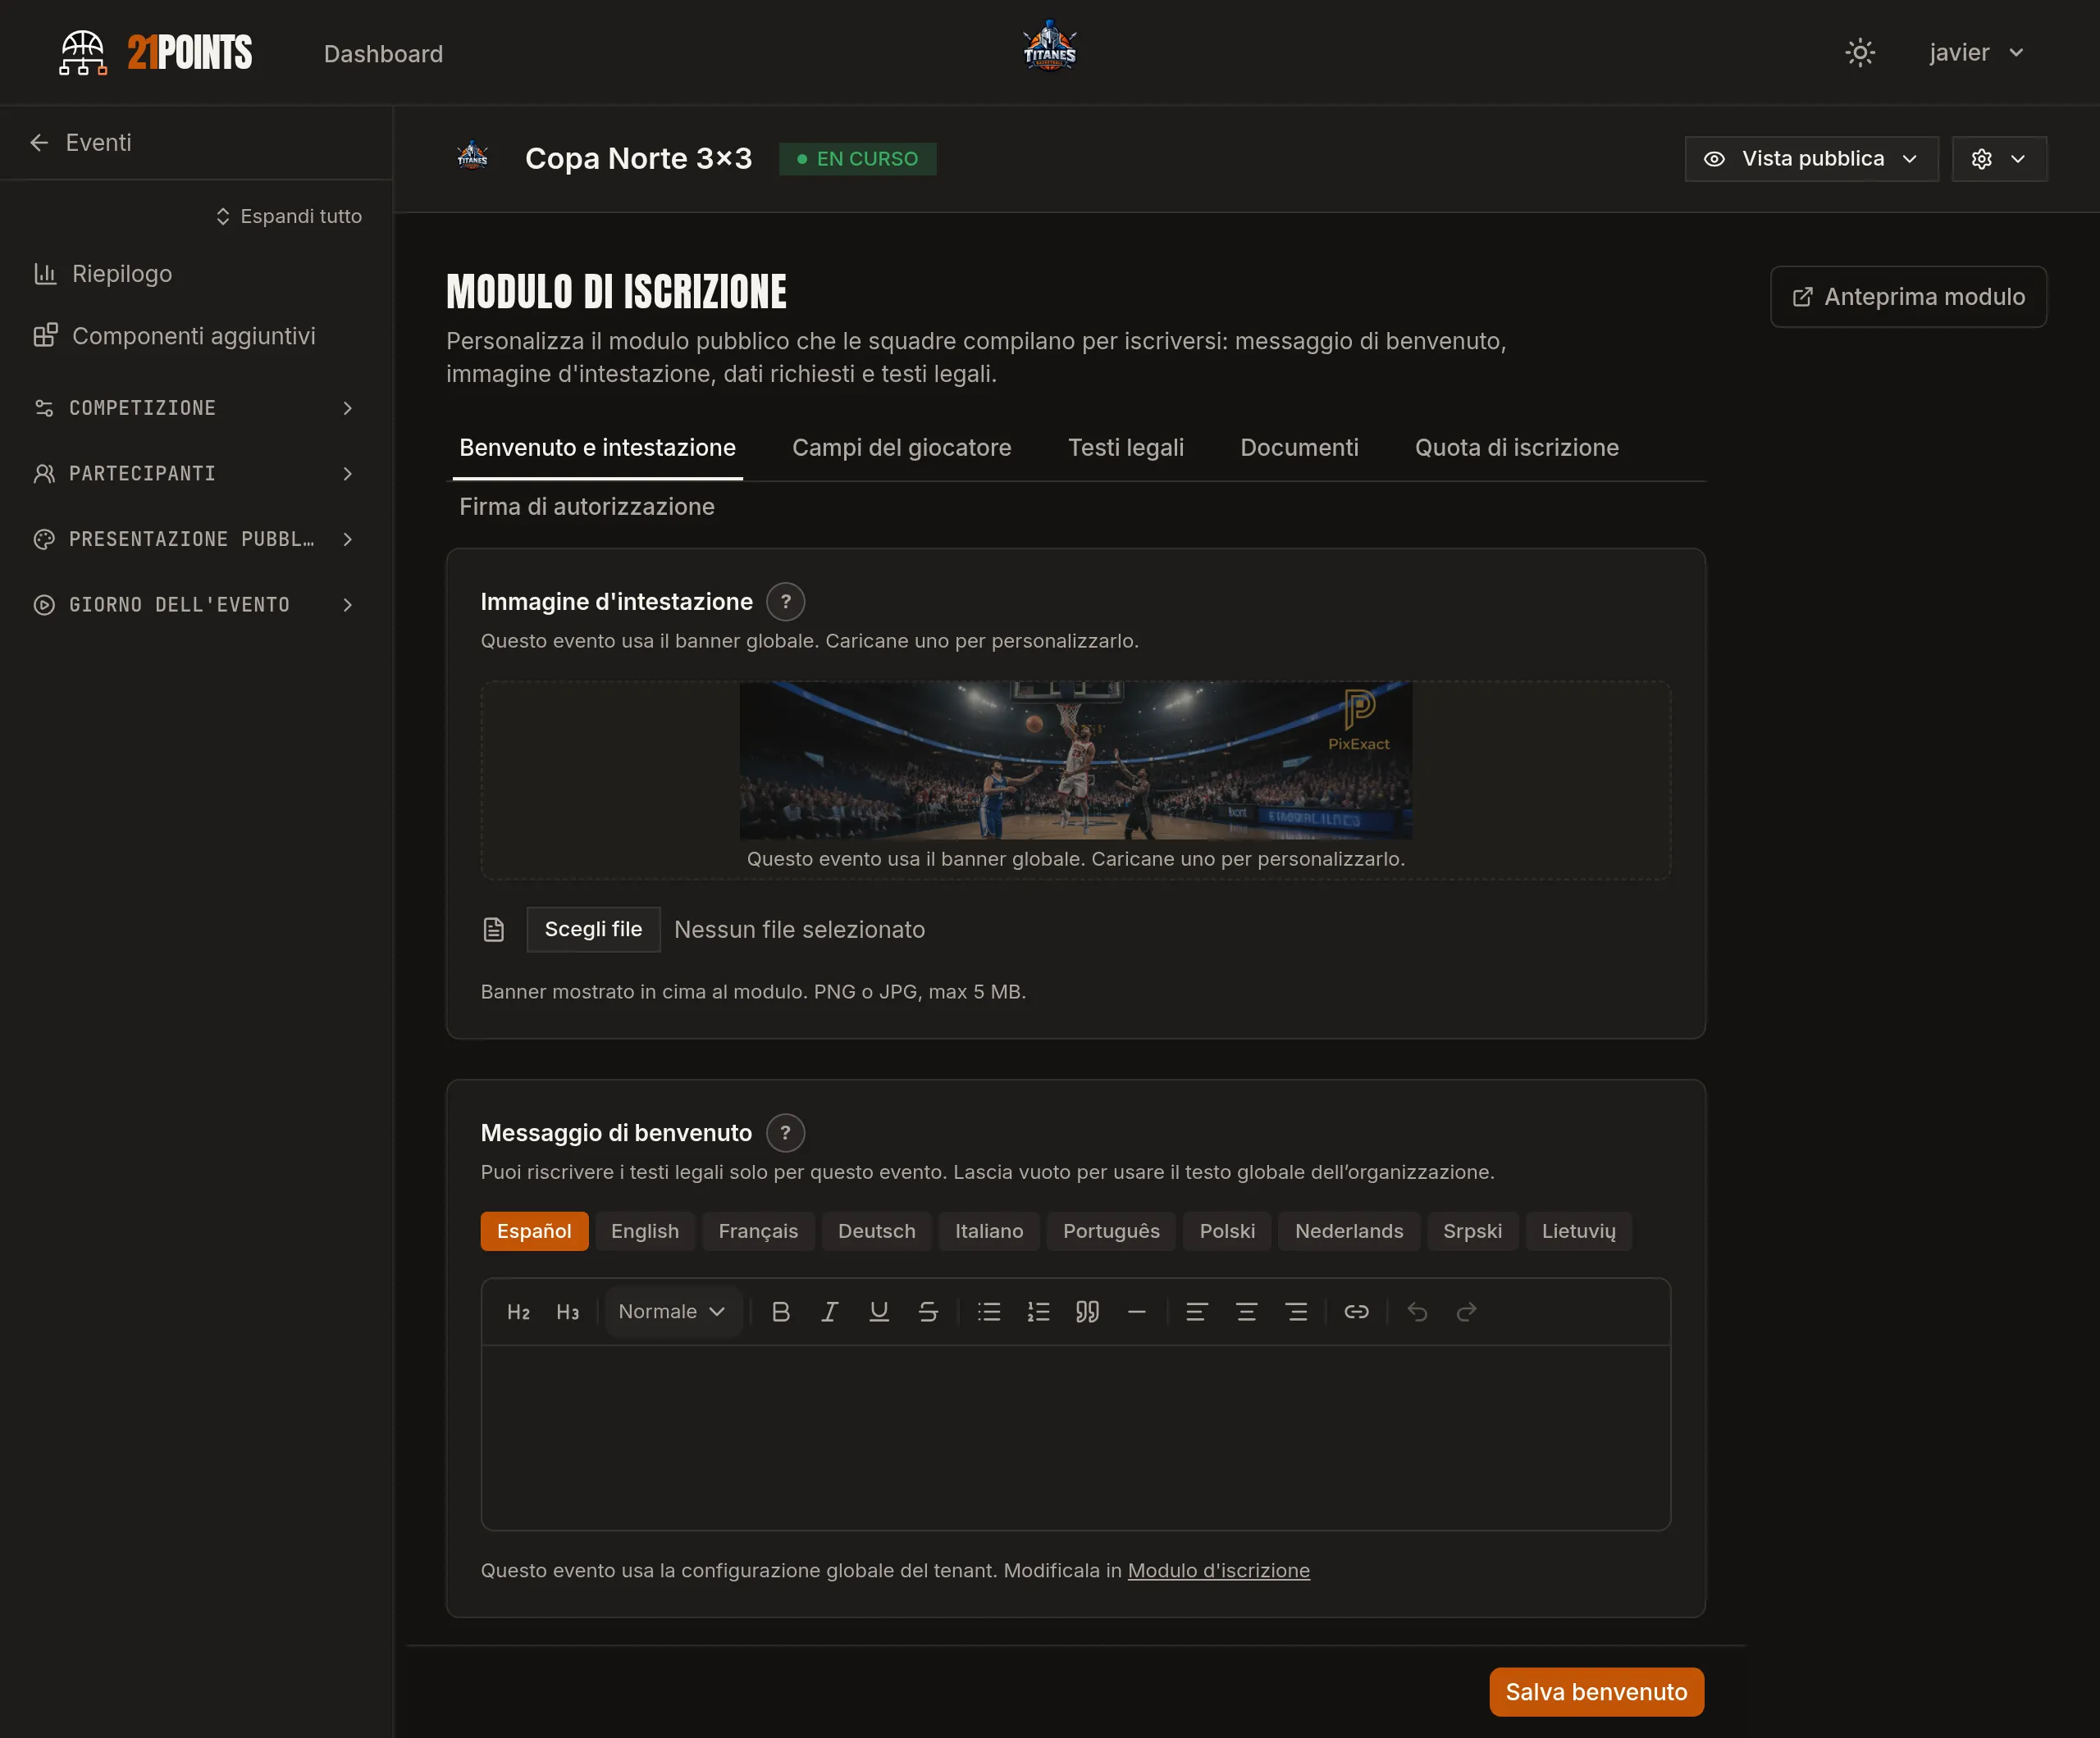Click the EN CURSO status badge
The width and height of the screenshot is (2100, 1738).
click(x=857, y=159)
